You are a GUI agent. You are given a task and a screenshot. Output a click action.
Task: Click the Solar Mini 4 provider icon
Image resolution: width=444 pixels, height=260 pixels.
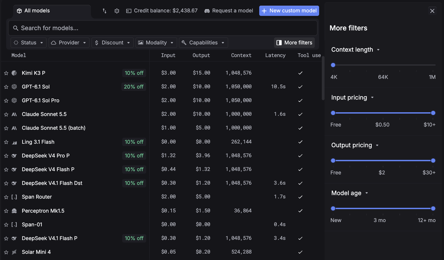(14, 252)
